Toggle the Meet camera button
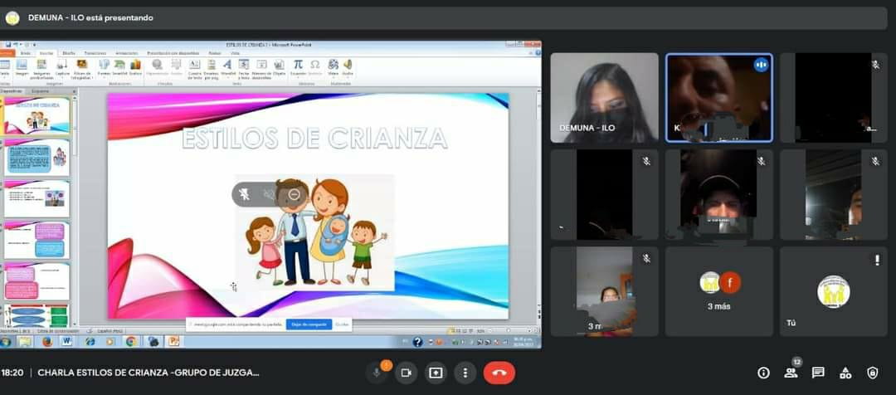Viewport: 896px width, 395px height. (x=407, y=373)
